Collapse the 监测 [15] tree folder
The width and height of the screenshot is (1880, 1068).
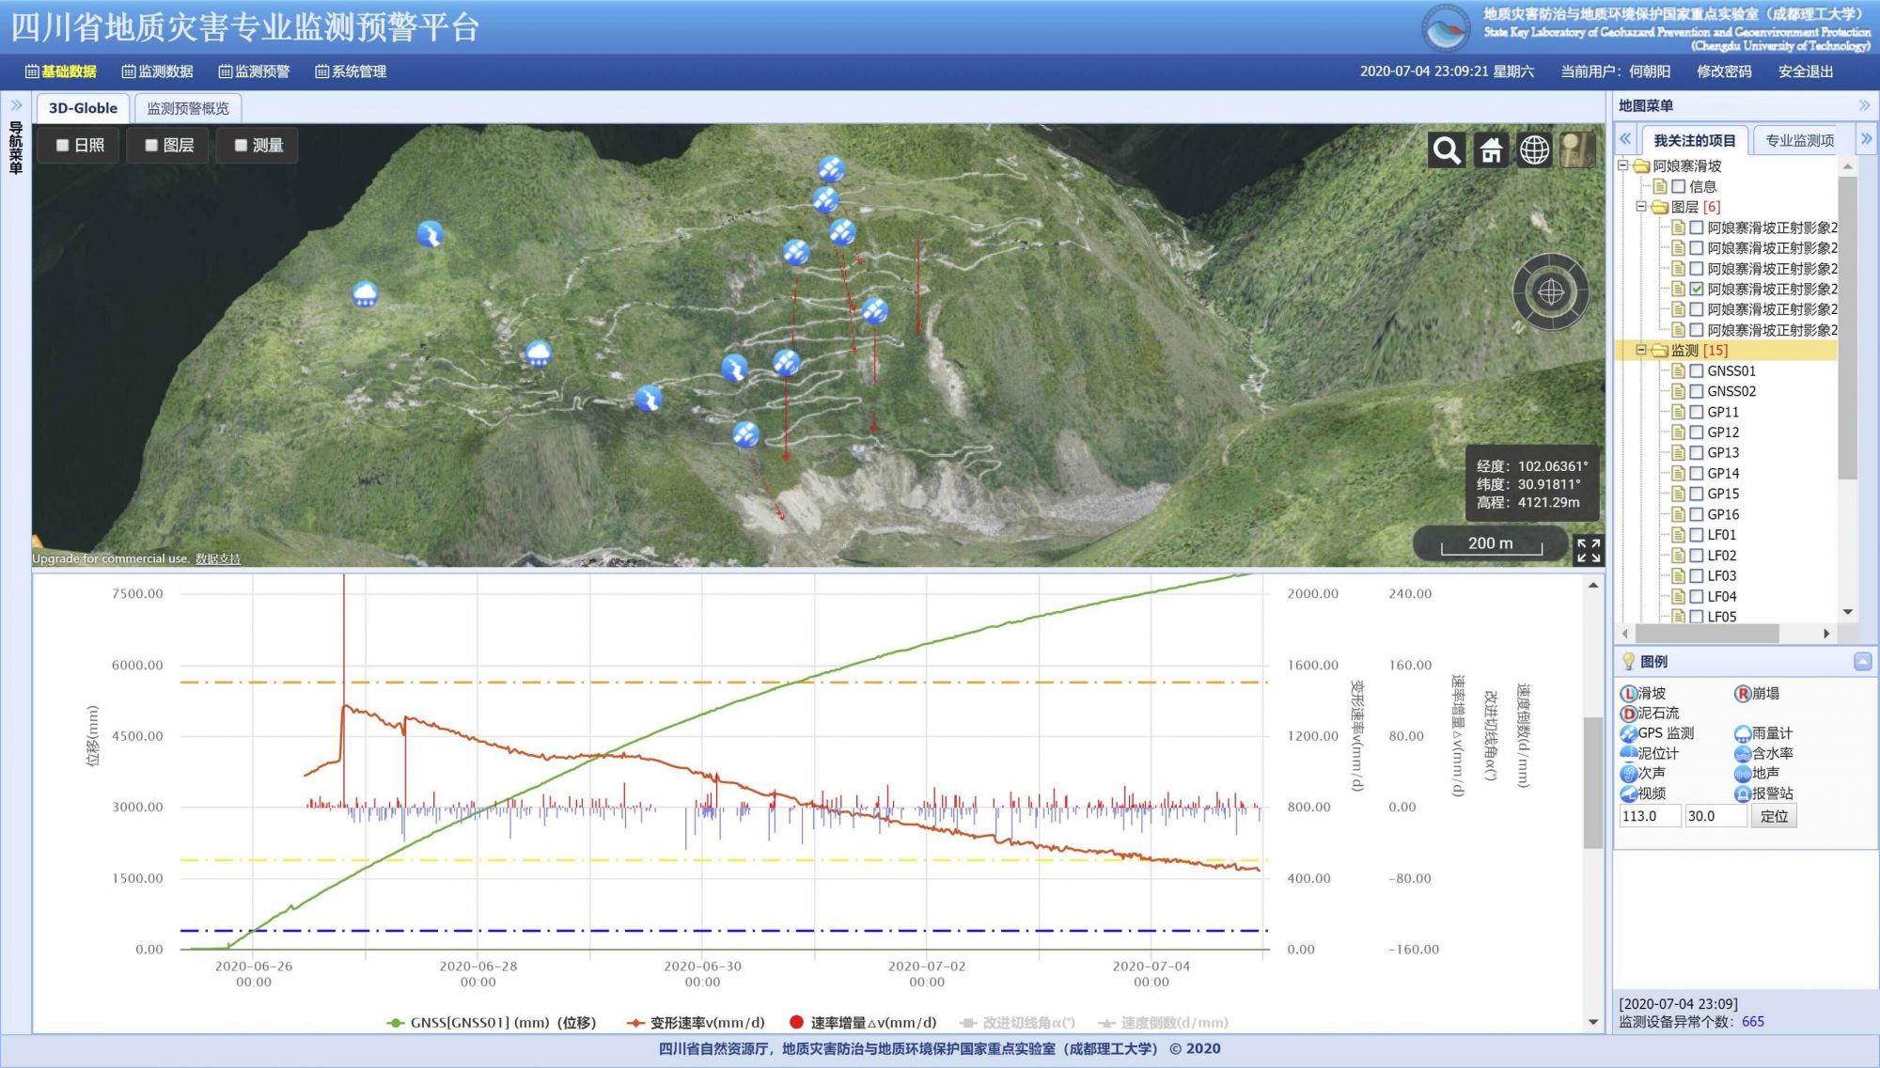1641,350
